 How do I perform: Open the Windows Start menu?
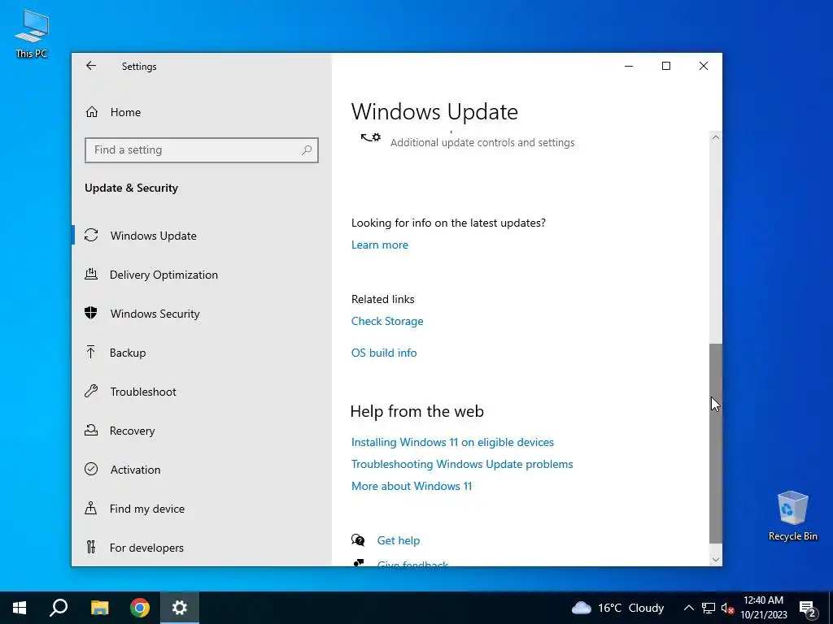20,608
